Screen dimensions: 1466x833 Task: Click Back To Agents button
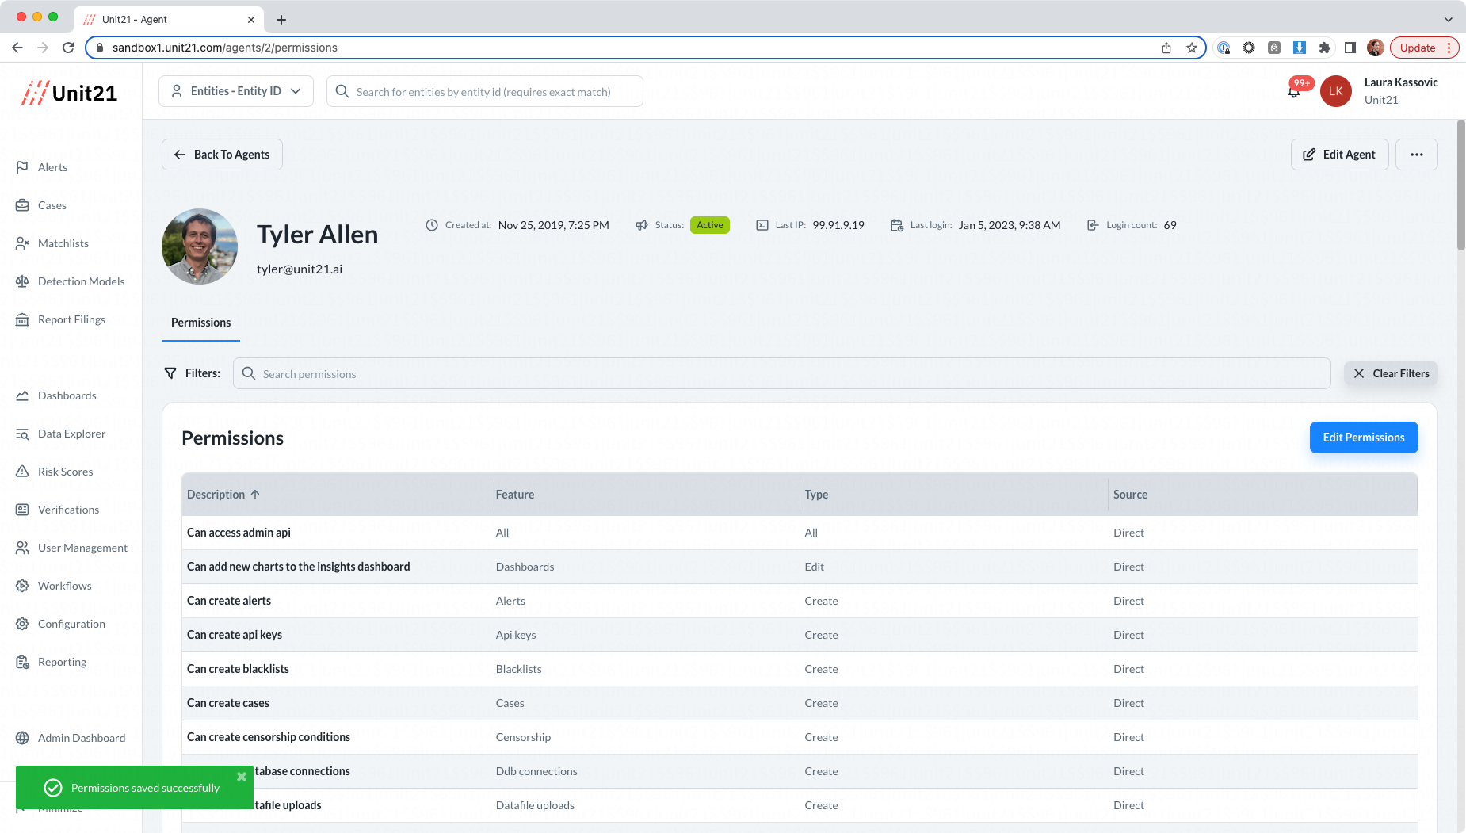coord(222,155)
